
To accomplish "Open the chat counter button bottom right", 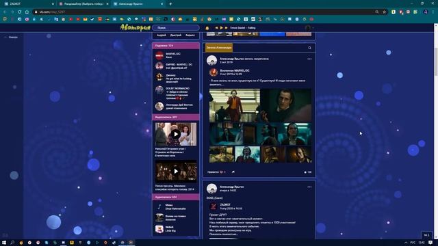I will (x=426, y=235).
